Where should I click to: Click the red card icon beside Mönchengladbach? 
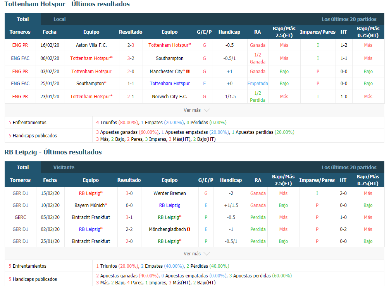pyautogui.click(x=189, y=229)
